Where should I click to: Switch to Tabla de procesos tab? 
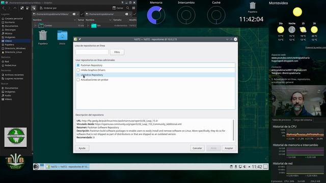tap(281, 120)
